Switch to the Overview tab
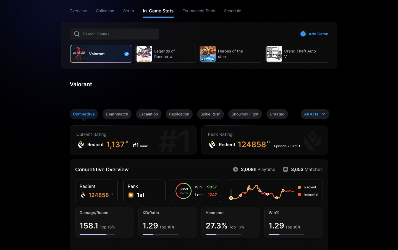The image size is (398, 250). [78, 11]
